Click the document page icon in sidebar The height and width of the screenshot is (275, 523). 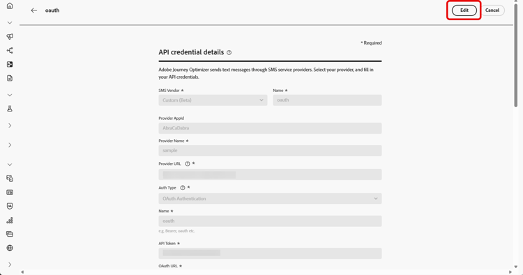[x=10, y=78]
